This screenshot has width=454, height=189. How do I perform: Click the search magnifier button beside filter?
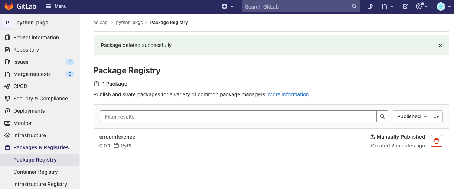coord(382,116)
